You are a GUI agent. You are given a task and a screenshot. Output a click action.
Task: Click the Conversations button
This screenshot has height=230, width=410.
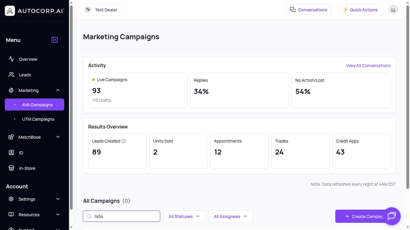[308, 10]
